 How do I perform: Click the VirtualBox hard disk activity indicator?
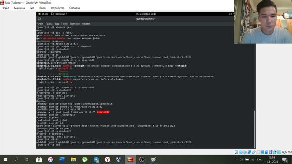click(x=236, y=152)
